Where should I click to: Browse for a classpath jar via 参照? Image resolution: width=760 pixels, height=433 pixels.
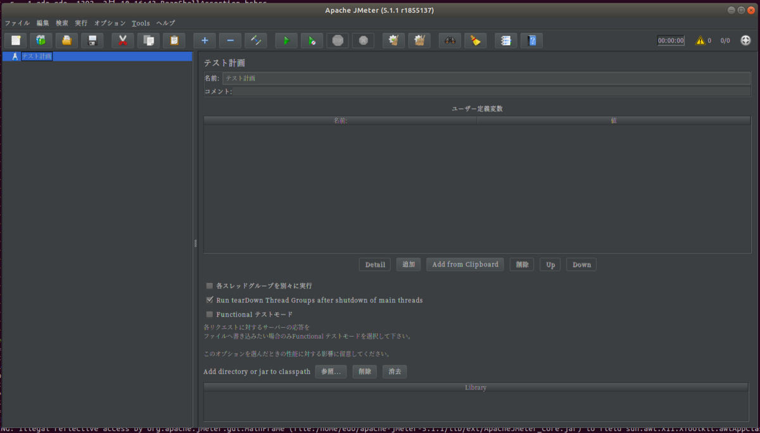pos(330,372)
